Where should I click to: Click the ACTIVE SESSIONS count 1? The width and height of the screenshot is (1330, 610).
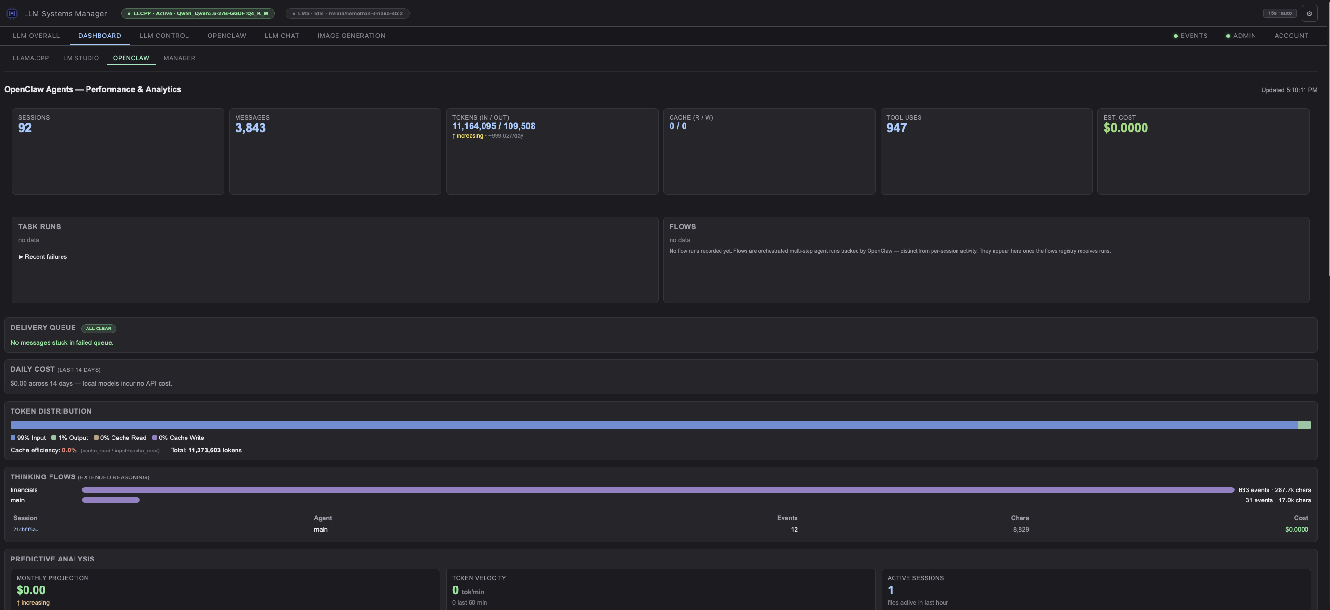(x=891, y=590)
